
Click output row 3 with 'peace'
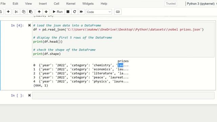coord(81,77)
